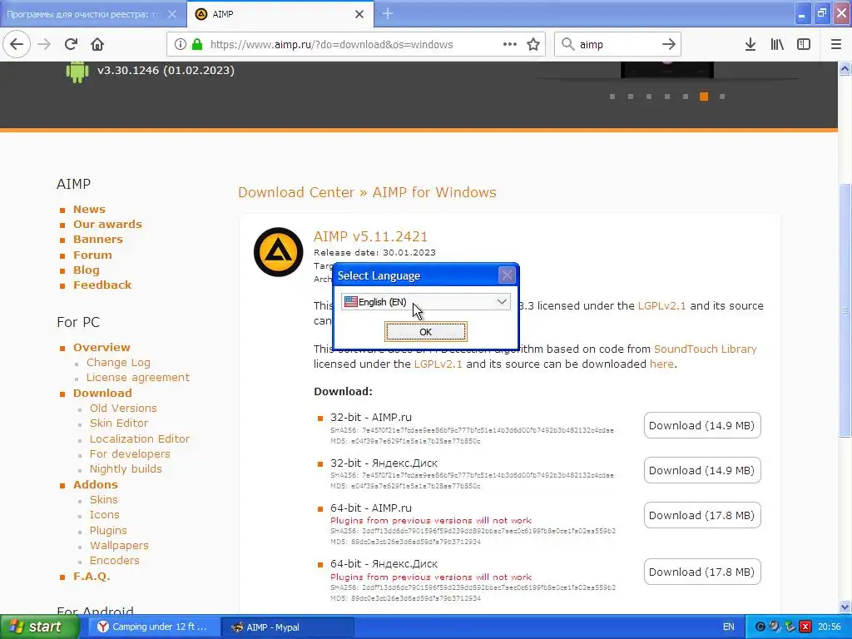Screen dimensions: 852x639
Task: Go back to the previous page
Action: pos(17,44)
